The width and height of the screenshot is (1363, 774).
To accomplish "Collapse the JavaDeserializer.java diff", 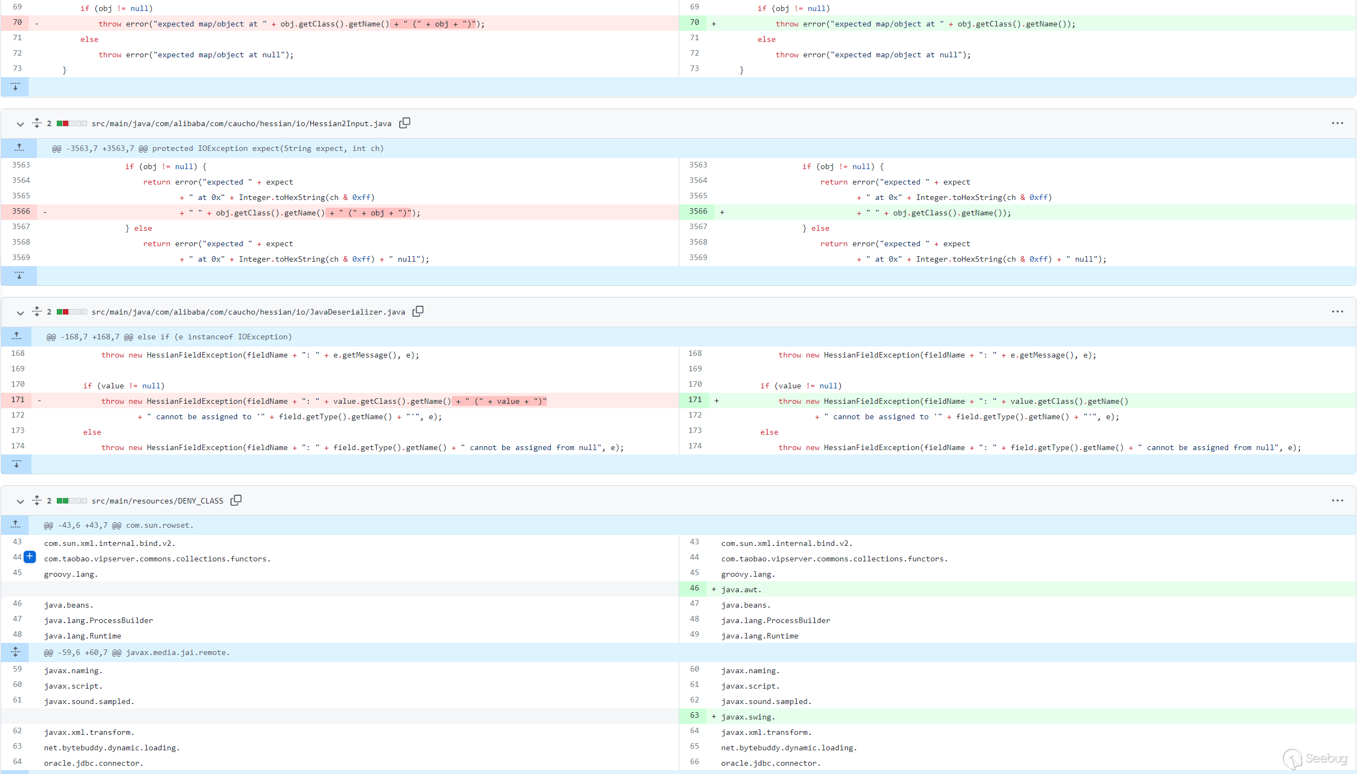I will click(20, 312).
